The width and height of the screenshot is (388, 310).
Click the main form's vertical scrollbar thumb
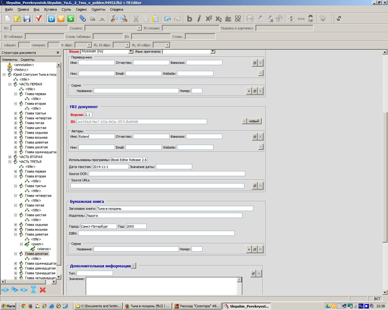pyautogui.click(x=385, y=177)
